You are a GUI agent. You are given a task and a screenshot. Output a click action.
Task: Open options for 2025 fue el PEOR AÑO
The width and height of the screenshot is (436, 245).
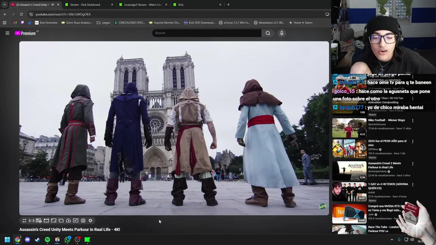click(412, 142)
